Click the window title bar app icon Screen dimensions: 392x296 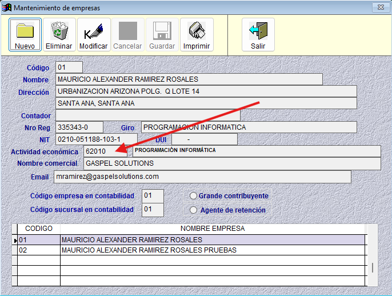click(7, 7)
